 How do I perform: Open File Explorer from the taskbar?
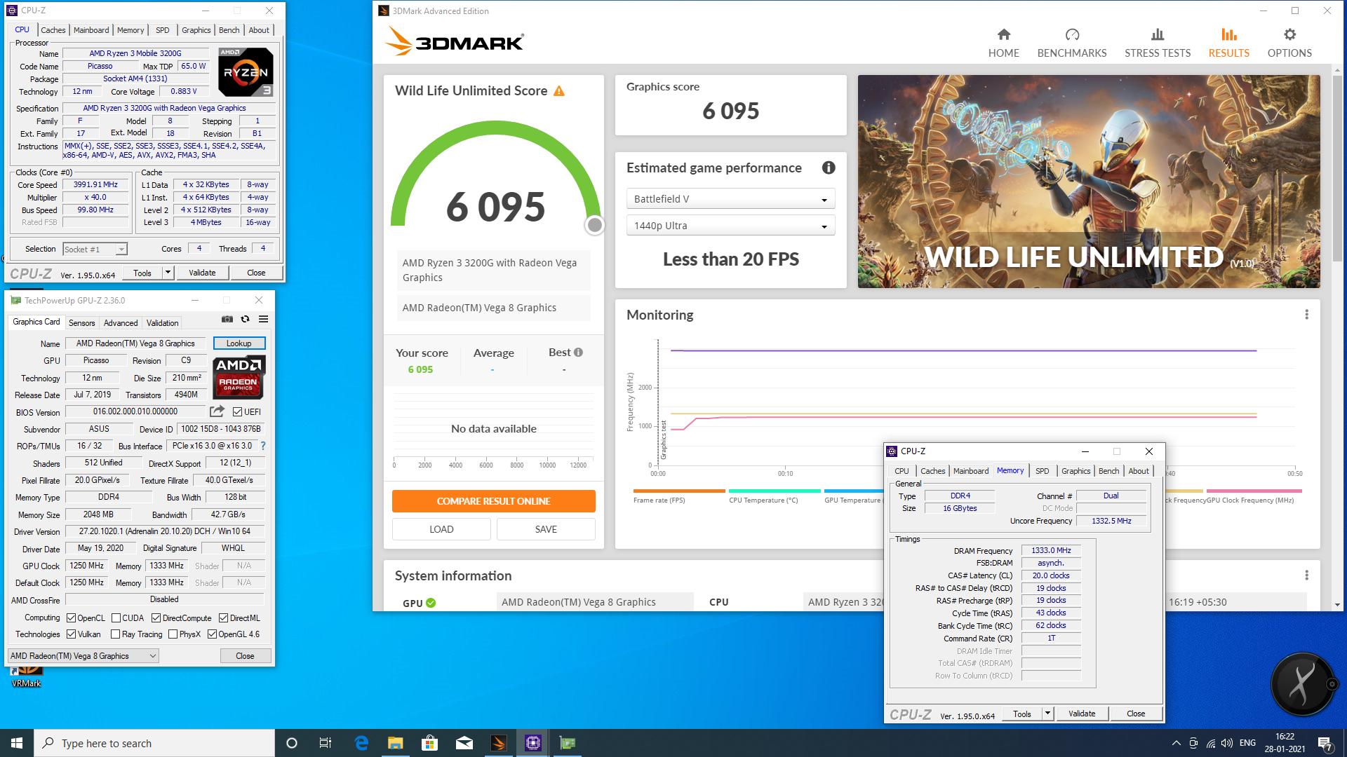[395, 743]
